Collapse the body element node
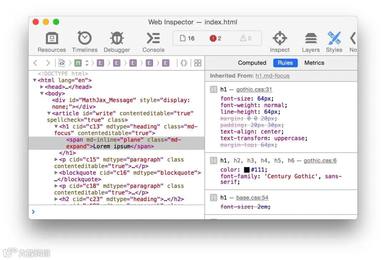Screen dimensions: 386x260 [x=42, y=93]
